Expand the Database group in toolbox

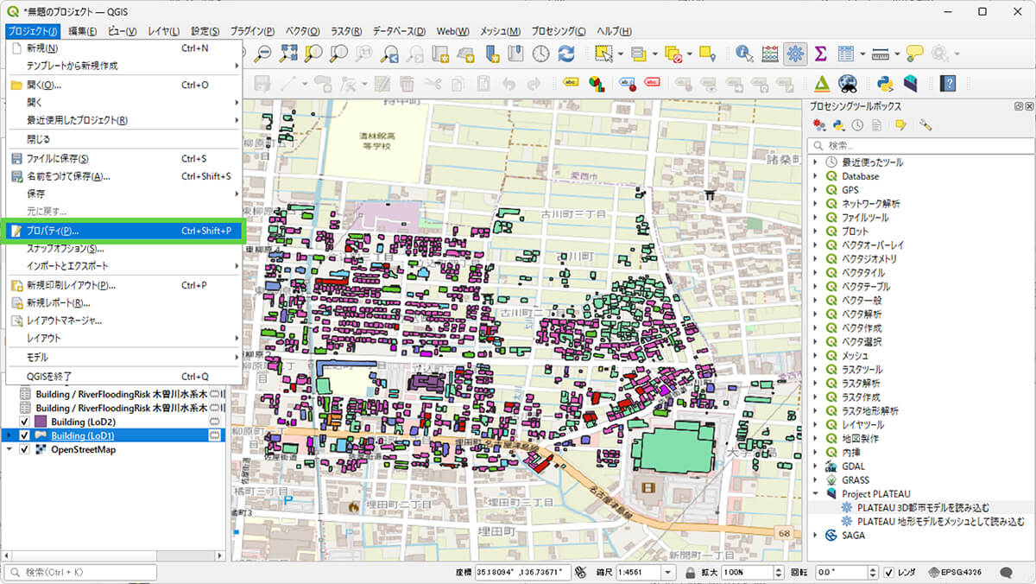(x=815, y=176)
